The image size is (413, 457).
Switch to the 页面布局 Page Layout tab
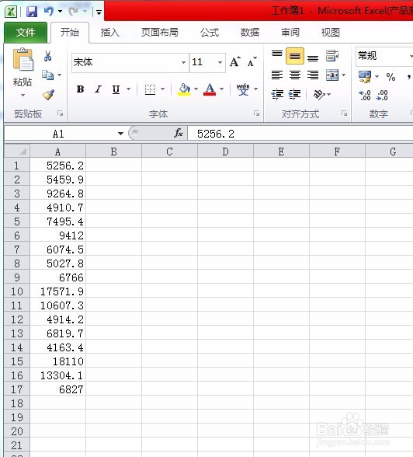(159, 33)
